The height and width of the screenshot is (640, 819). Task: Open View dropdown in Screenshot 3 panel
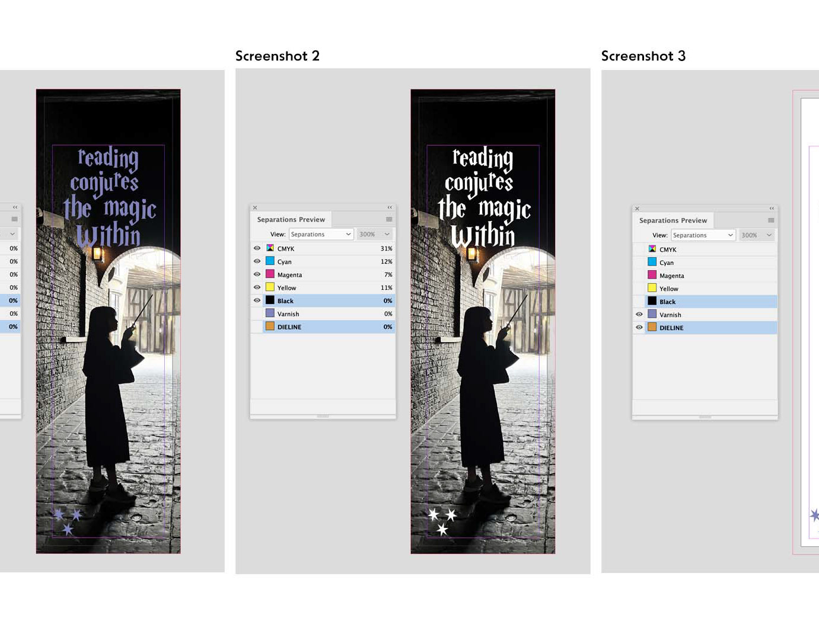click(x=703, y=235)
